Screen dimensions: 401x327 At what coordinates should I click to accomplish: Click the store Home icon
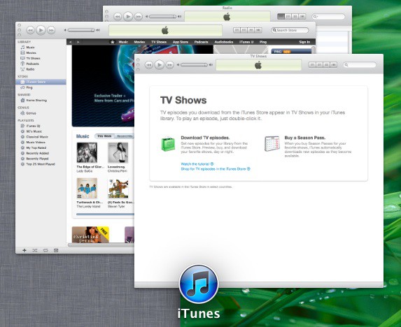112,42
